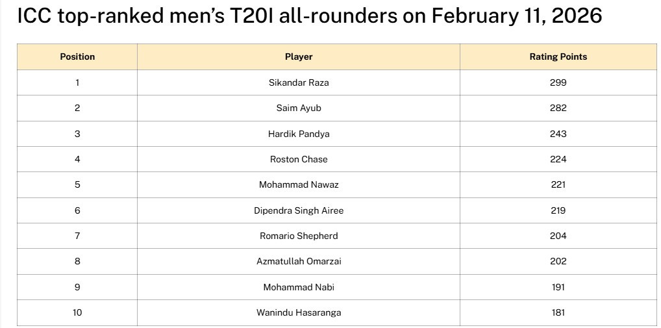Click on Azmatullah Omarzai's name
661x328 pixels.
click(299, 261)
